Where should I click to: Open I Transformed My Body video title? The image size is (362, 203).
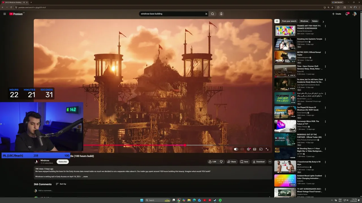click(309, 163)
